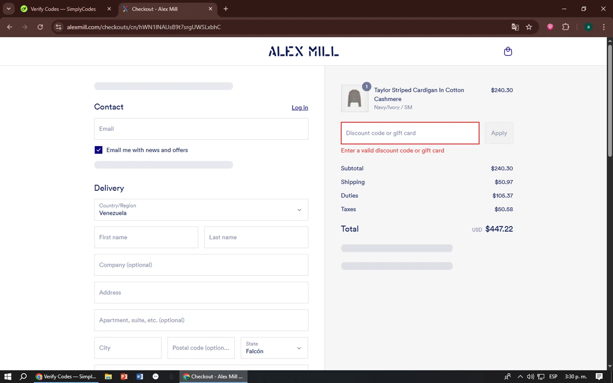Click the Log in link
The width and height of the screenshot is (613, 383).
(300, 107)
